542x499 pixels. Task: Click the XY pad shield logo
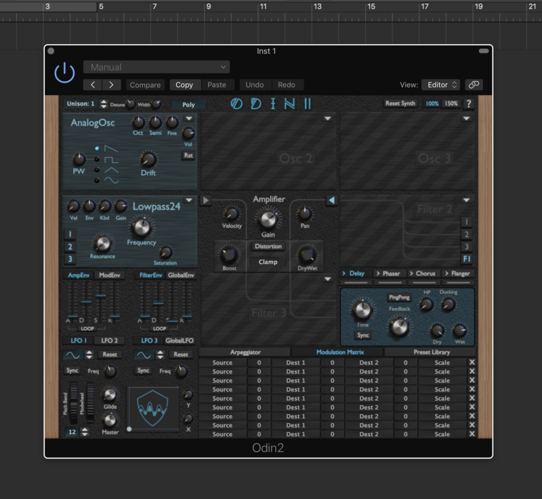tap(152, 408)
